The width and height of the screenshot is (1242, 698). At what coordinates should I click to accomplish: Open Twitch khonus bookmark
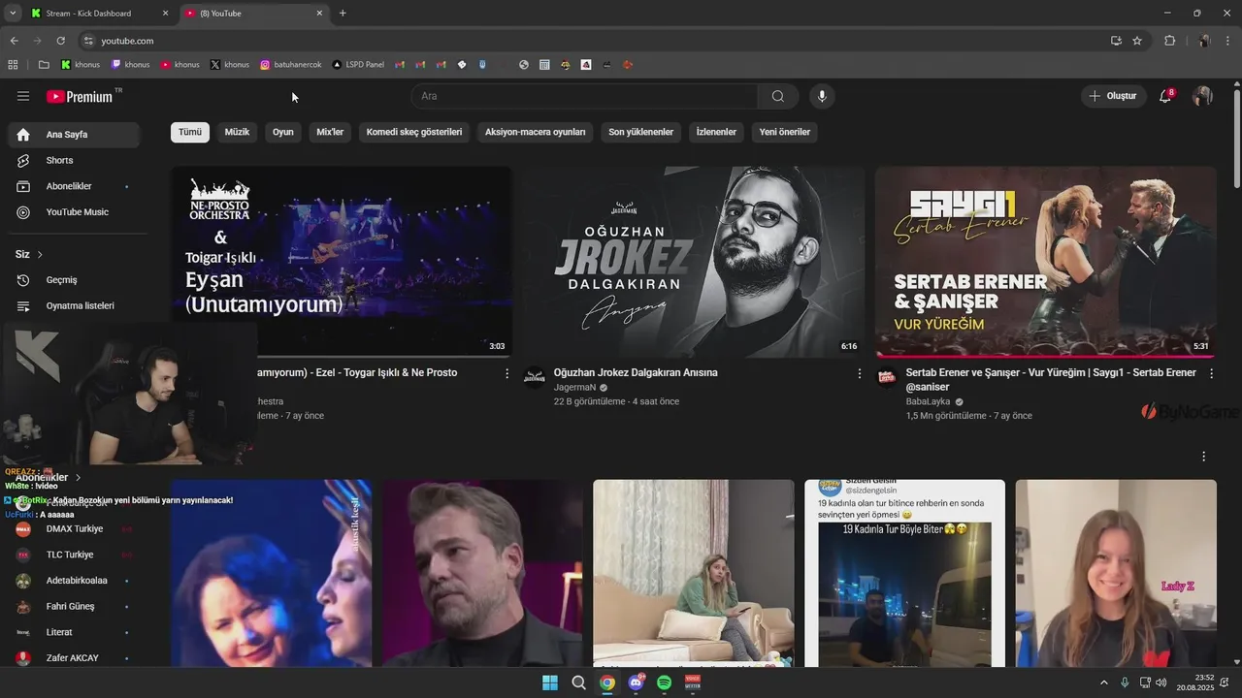coord(131,65)
